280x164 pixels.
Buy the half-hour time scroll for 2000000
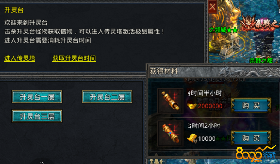(251, 106)
